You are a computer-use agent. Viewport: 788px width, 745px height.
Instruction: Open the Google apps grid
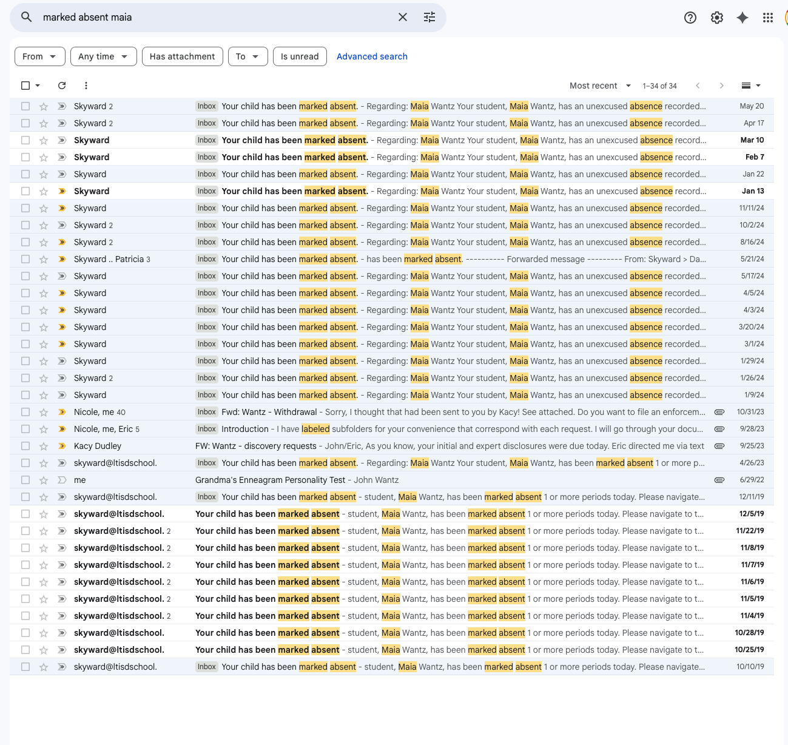pos(768,18)
